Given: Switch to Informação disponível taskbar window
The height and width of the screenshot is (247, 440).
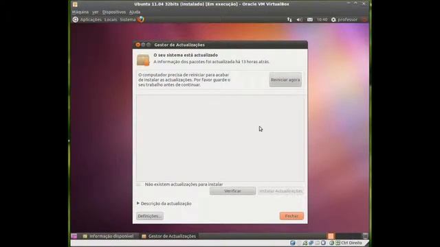Looking at the screenshot, I should tap(109, 236).
